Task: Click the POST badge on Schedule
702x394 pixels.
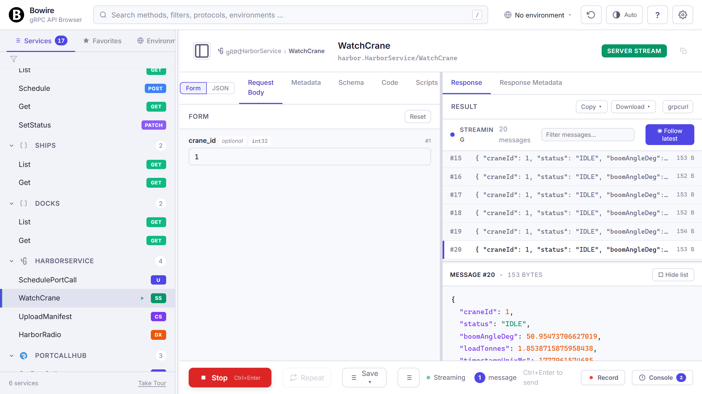Action: click(x=155, y=88)
